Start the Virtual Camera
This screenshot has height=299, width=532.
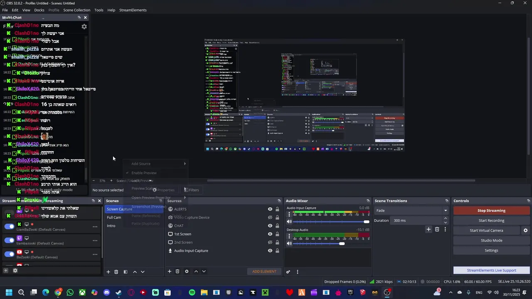coord(486,230)
